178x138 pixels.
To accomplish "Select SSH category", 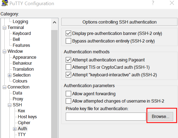I will (17, 105).
